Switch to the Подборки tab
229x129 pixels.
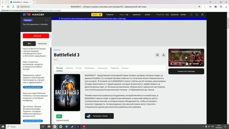114,68
